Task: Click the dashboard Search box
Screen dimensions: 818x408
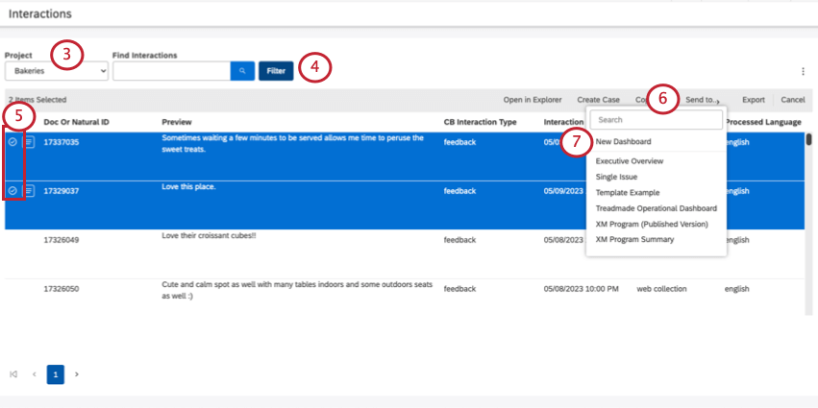Action: click(656, 120)
